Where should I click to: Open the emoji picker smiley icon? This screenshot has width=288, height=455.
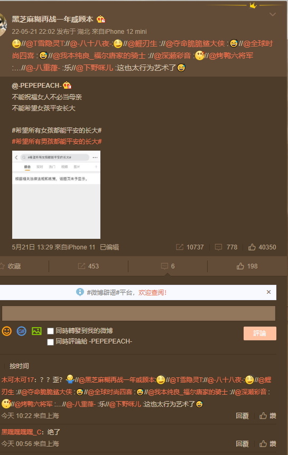(x=7, y=331)
